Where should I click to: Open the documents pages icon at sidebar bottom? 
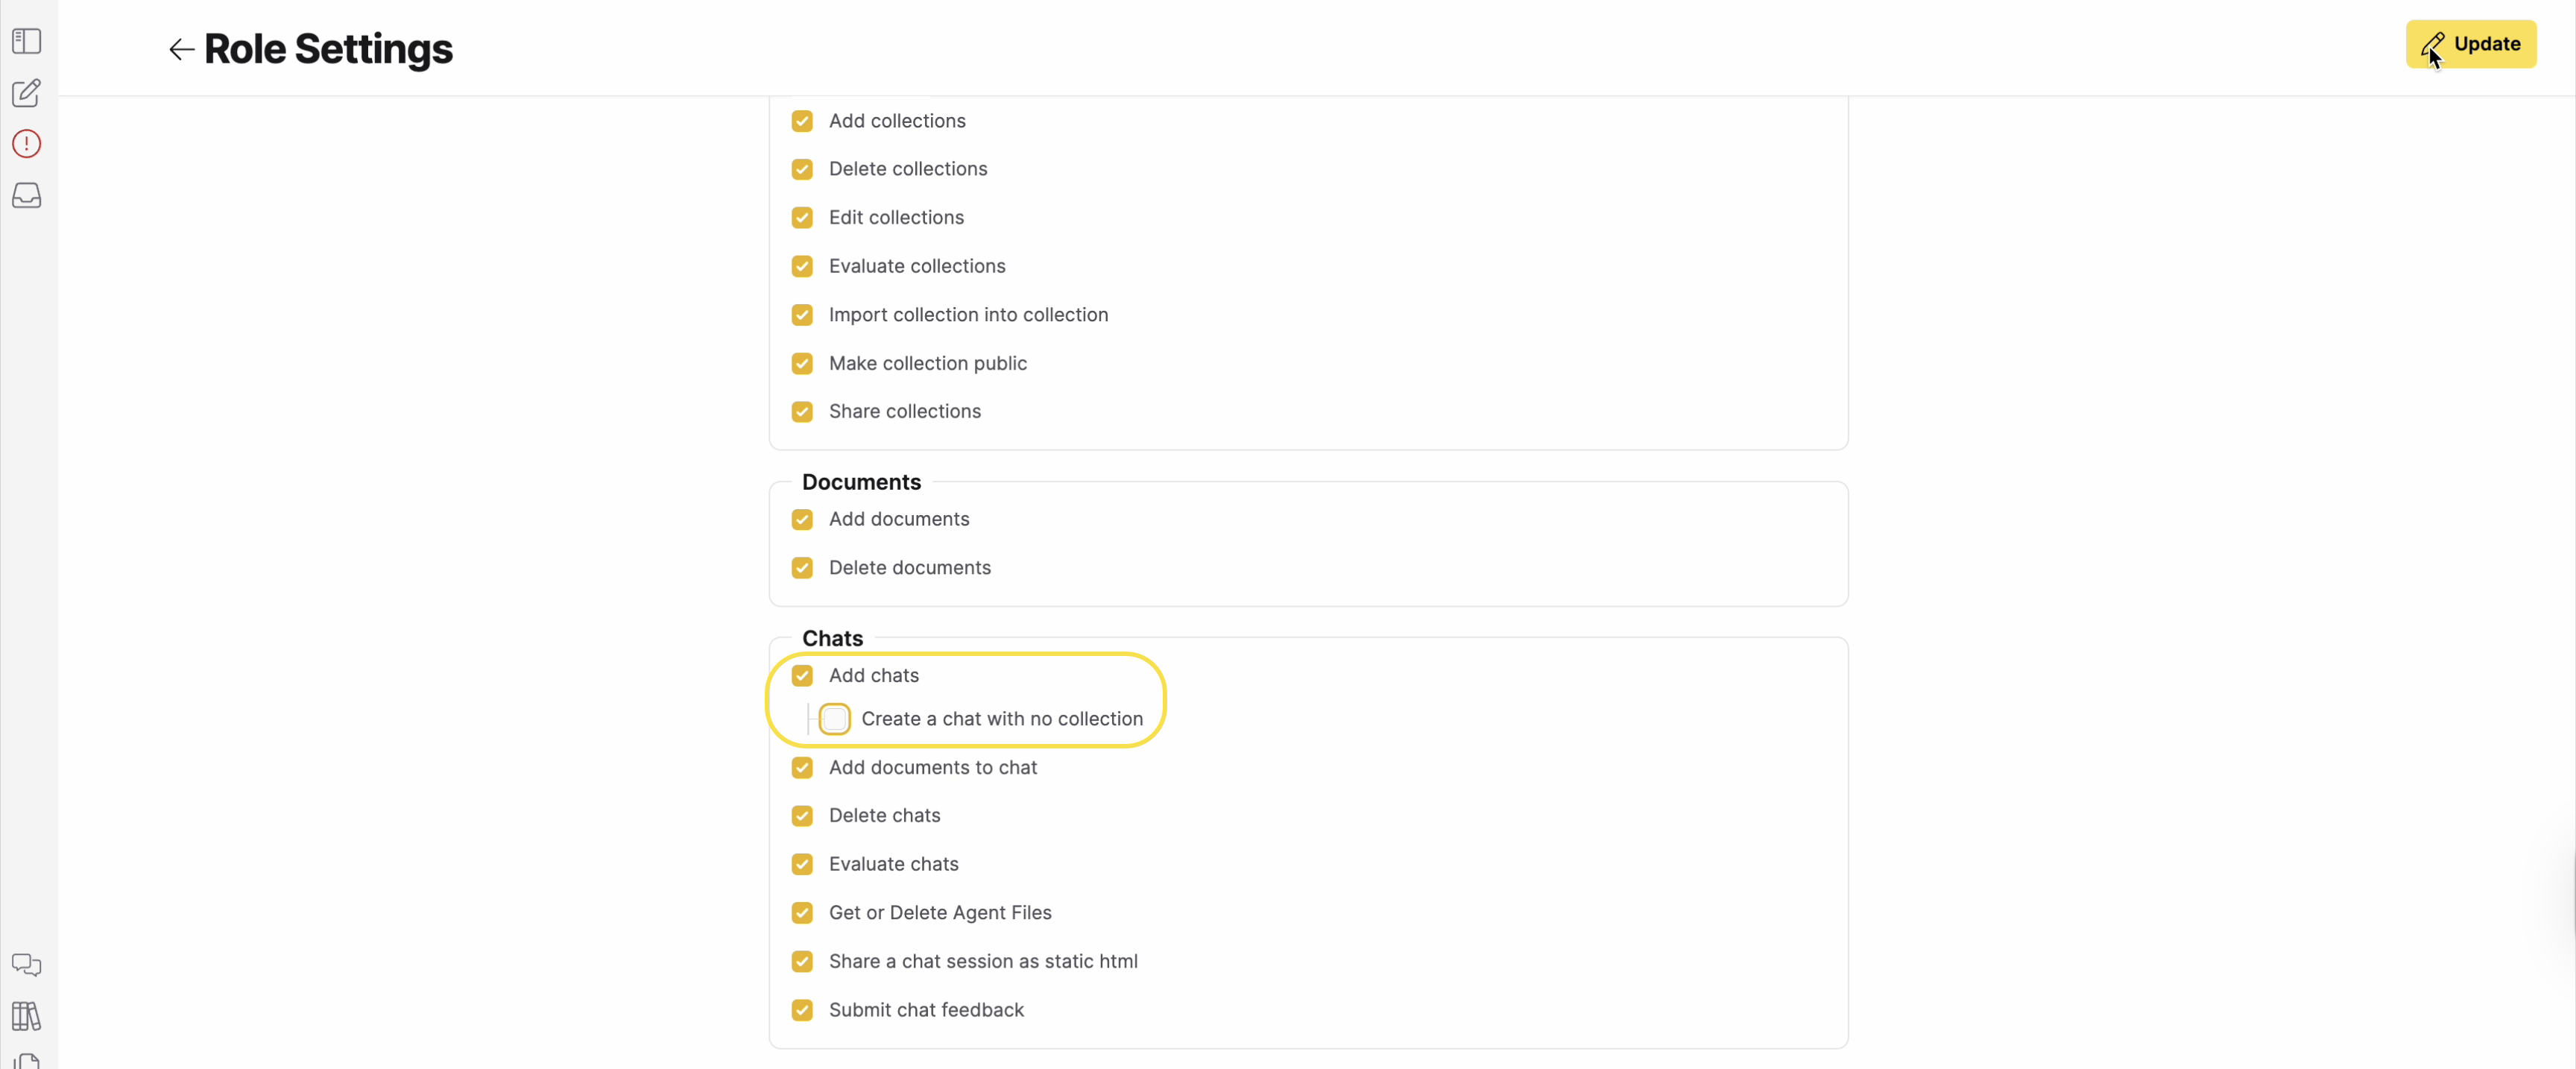(x=28, y=1061)
